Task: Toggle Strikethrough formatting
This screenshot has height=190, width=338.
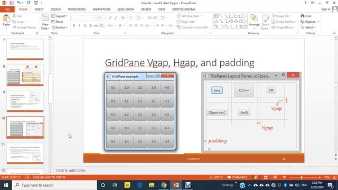Action: (x=96, y=25)
